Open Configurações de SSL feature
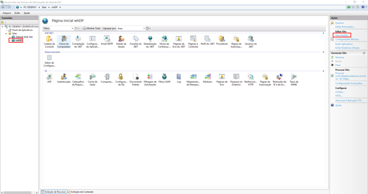This screenshot has width=368, height=194. pos(121,80)
